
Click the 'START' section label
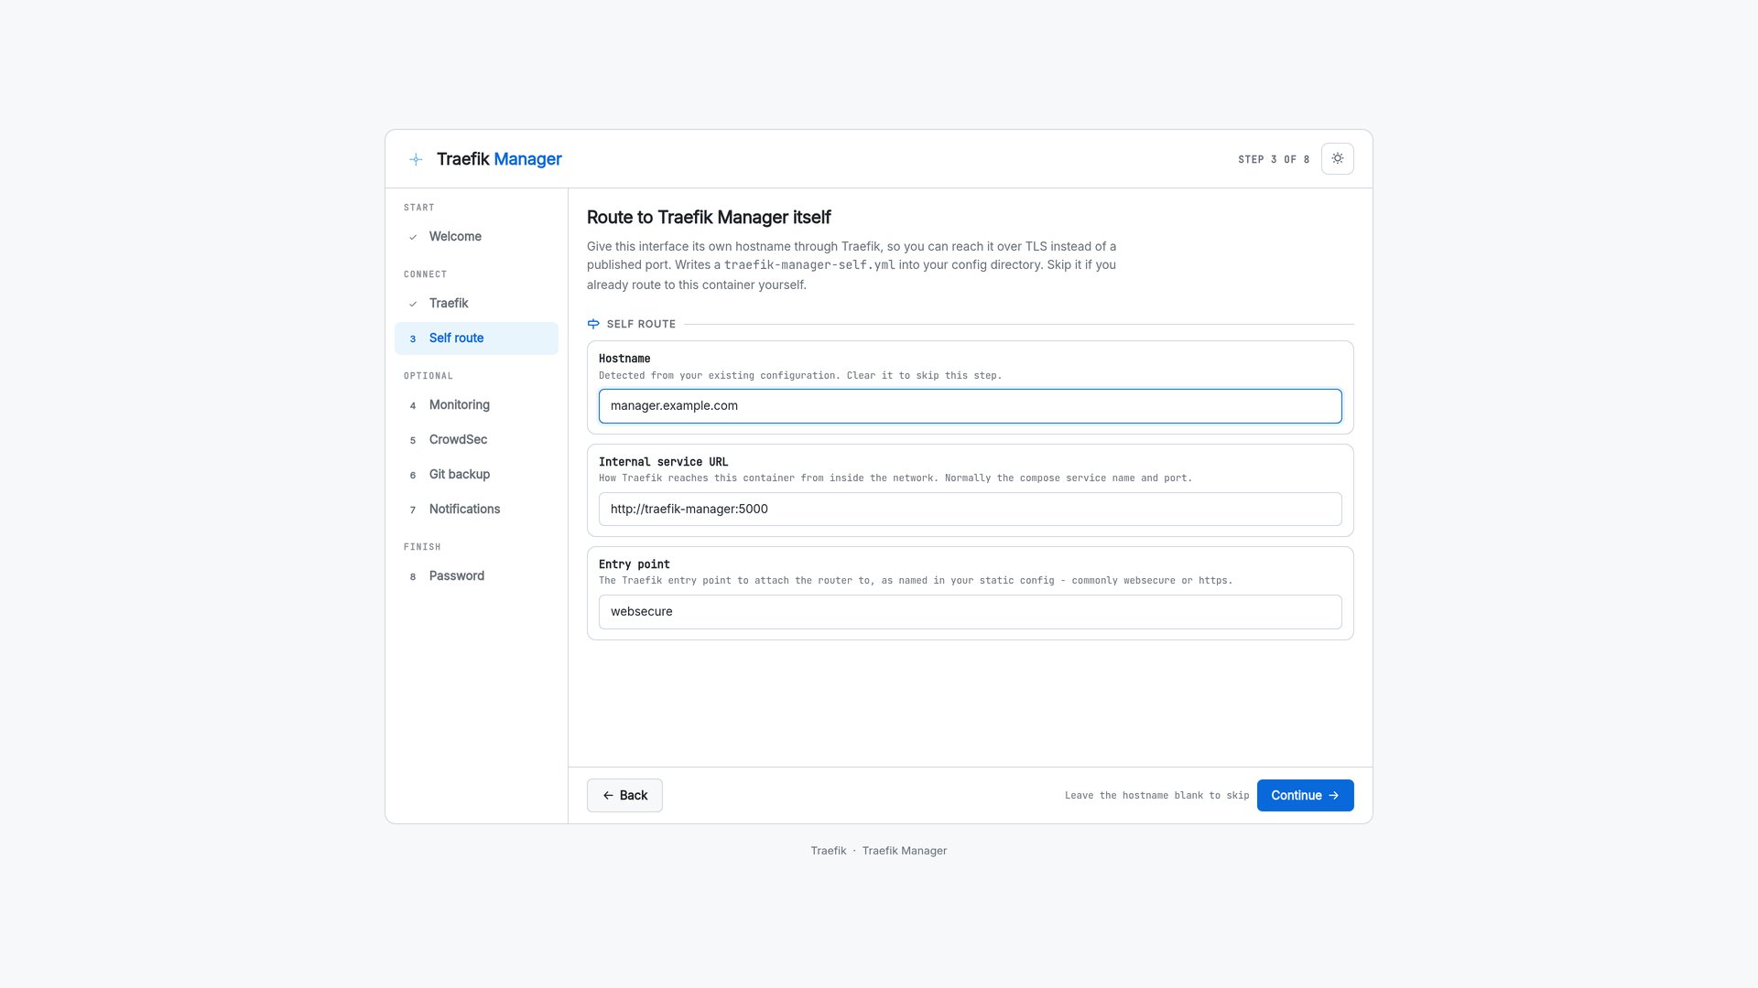click(x=419, y=208)
